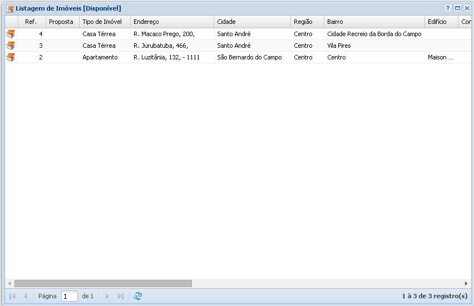
Task: Open the help icon in title bar
Action: [x=448, y=8]
